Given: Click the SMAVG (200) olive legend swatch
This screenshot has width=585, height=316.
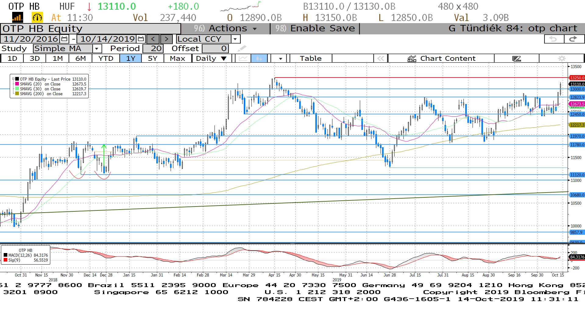Looking at the screenshot, I should pos(17,94).
